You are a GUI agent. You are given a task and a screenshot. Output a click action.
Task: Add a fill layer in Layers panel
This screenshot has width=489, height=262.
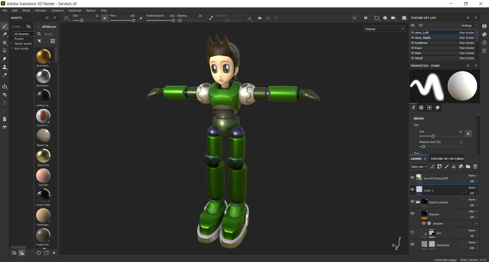pyautogui.click(x=454, y=166)
